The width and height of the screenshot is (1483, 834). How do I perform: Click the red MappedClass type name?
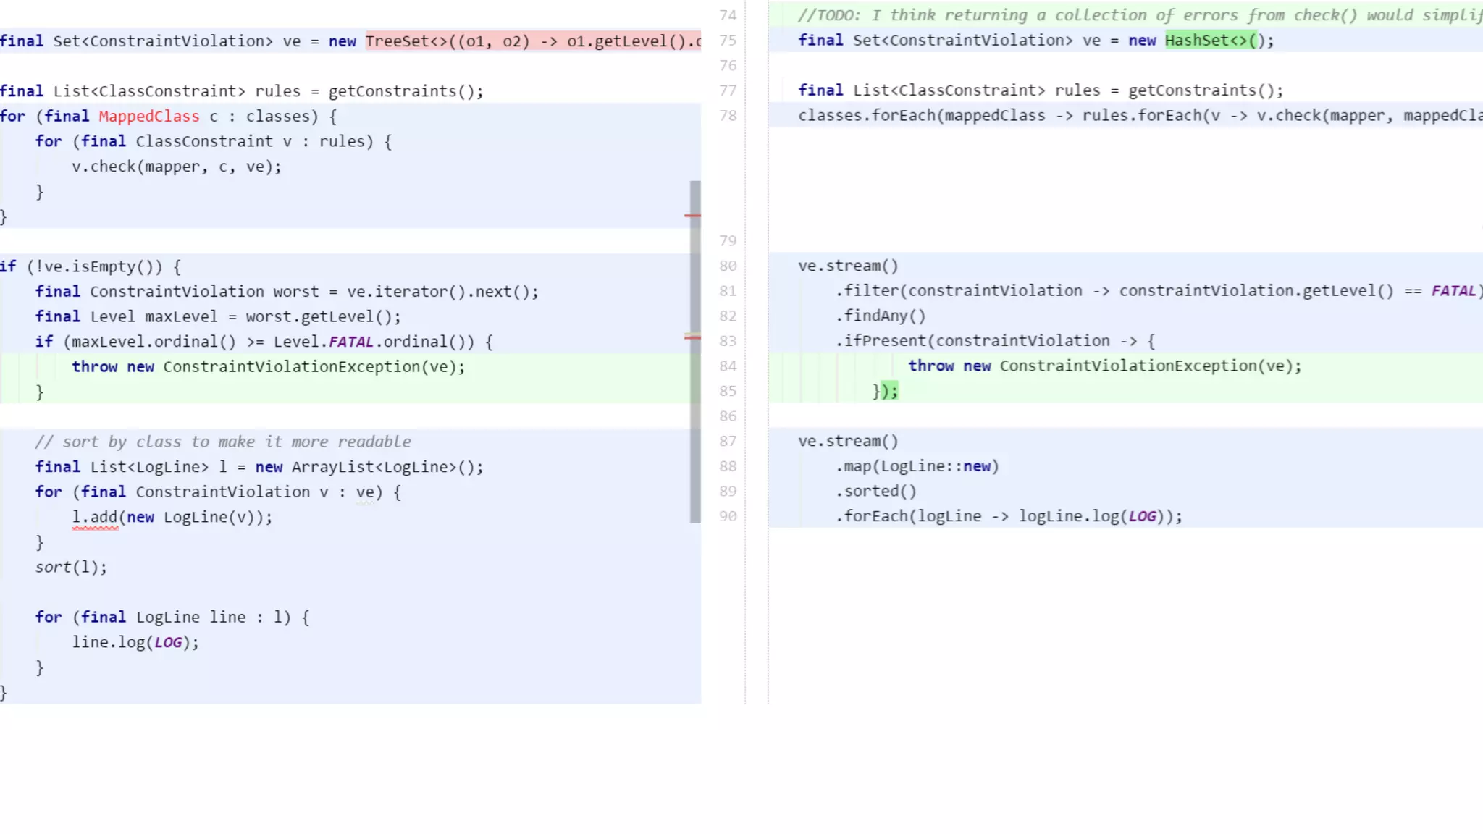[148, 117]
